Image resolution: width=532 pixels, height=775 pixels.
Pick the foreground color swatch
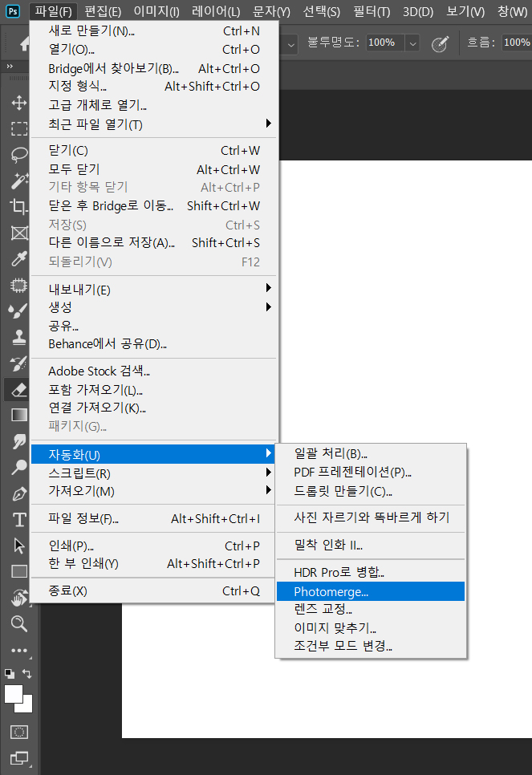(14, 694)
